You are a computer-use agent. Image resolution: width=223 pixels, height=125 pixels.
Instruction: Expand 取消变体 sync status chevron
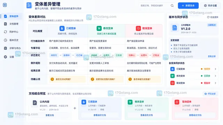215,83
